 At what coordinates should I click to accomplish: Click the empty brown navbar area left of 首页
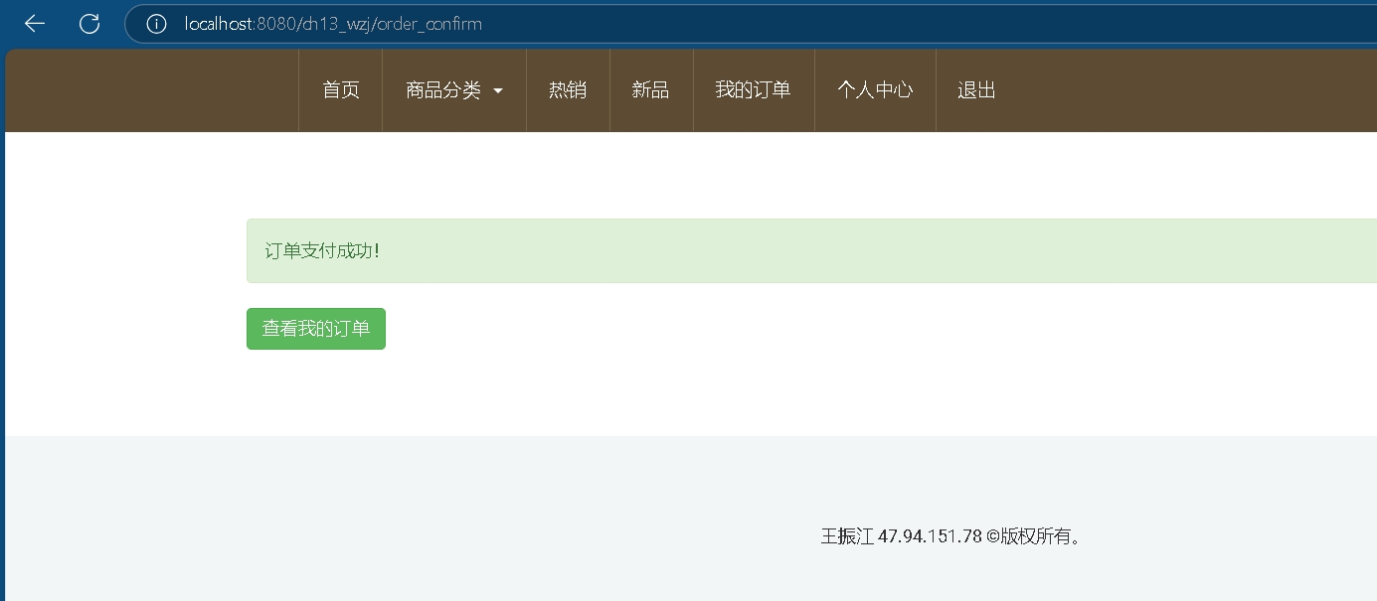(x=149, y=90)
